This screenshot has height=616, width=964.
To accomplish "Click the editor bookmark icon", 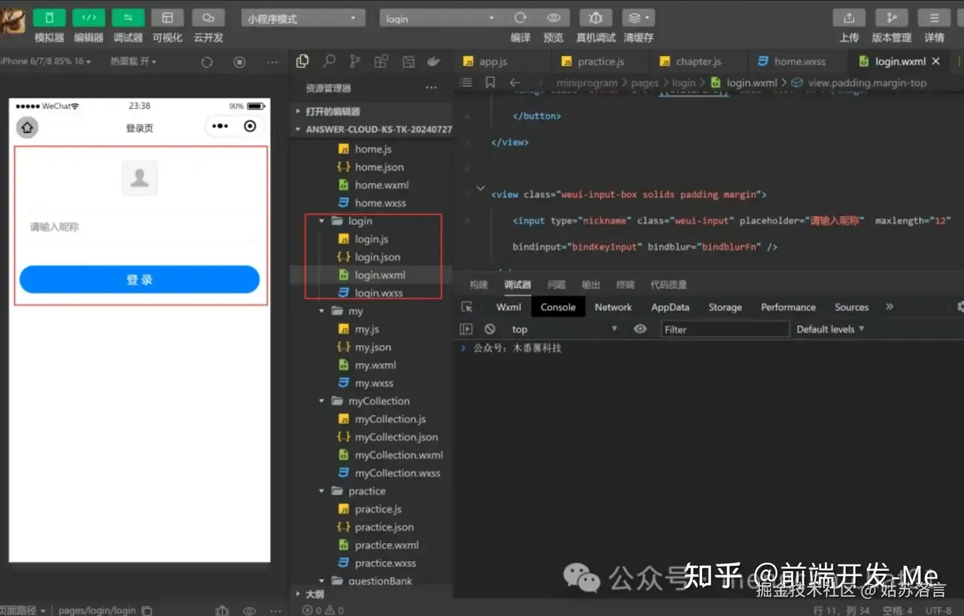I will pyautogui.click(x=490, y=82).
